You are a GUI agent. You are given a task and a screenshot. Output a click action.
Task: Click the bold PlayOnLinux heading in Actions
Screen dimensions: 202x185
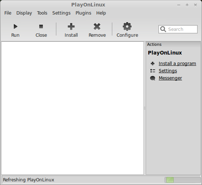(165, 53)
